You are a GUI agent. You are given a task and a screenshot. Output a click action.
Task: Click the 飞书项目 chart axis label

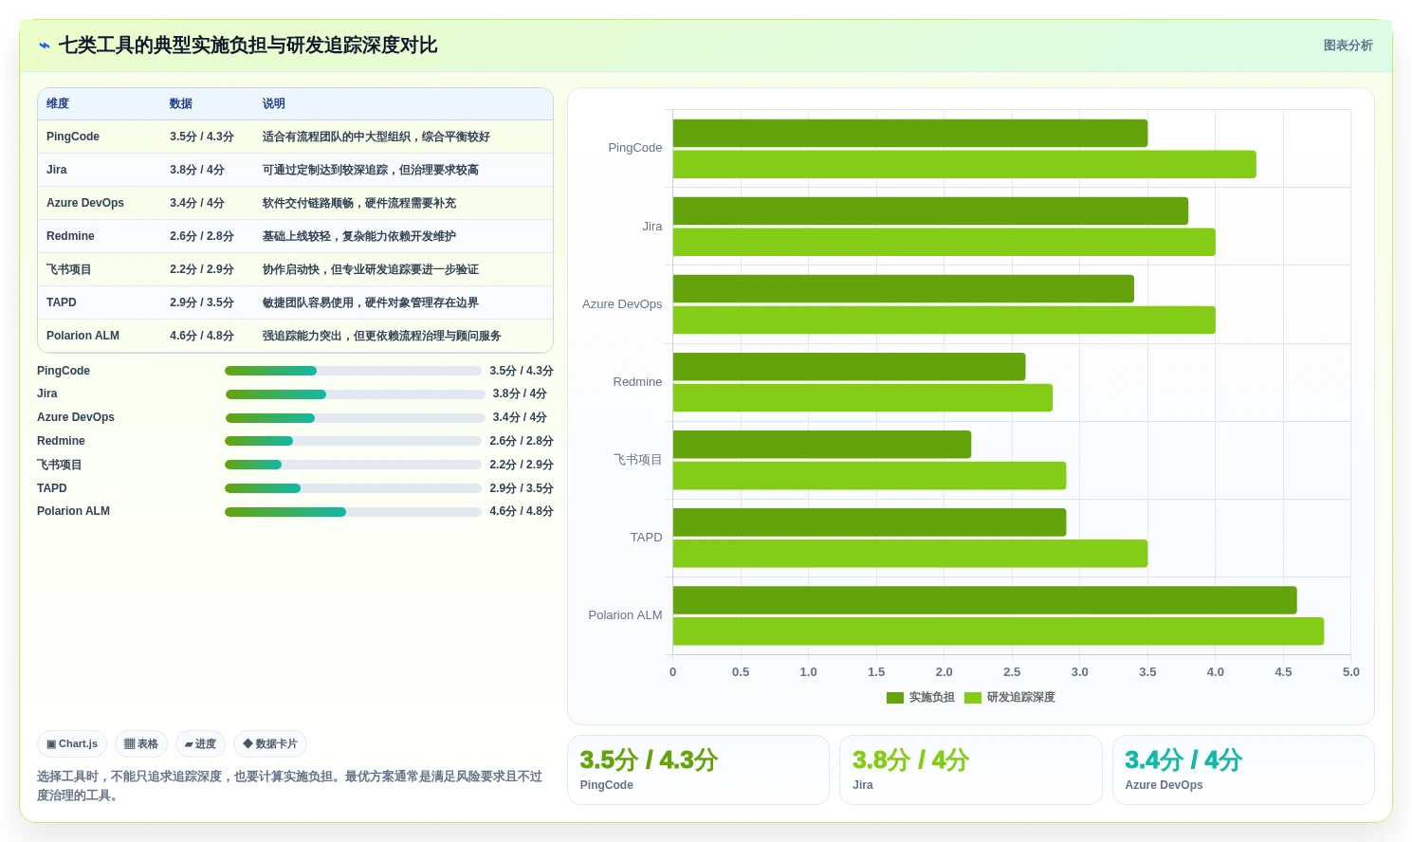637,460
